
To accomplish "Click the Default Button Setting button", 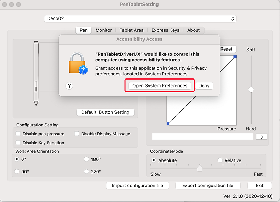I will (x=105, y=112).
